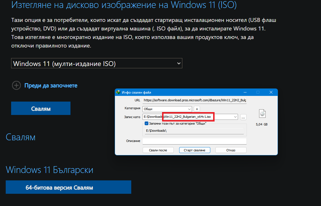
Task: Click the 'Свалям' section heading text
Action: coord(21,137)
